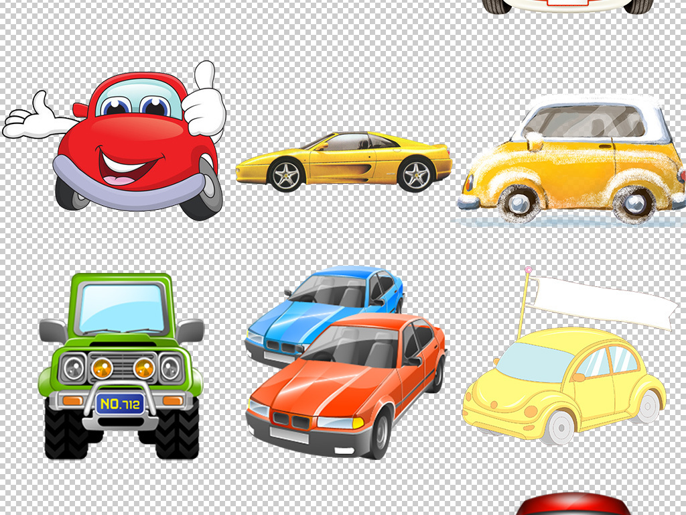The height and width of the screenshot is (515, 686).
Task: Select the green jeep
Action: 121,362
